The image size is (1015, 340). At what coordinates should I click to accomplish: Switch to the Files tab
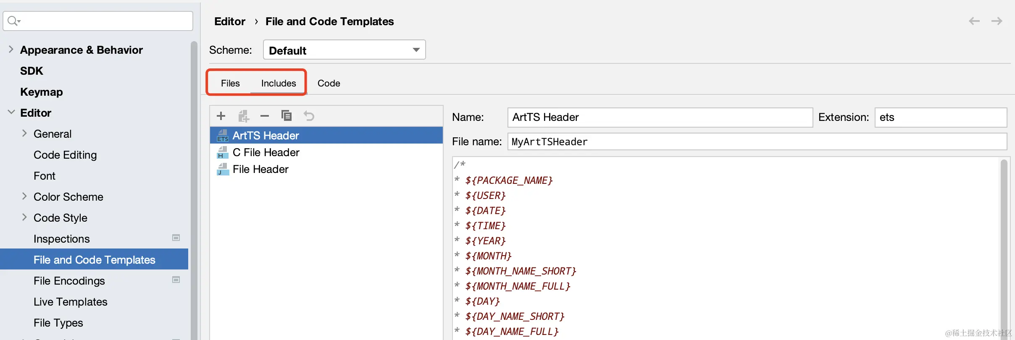[230, 83]
